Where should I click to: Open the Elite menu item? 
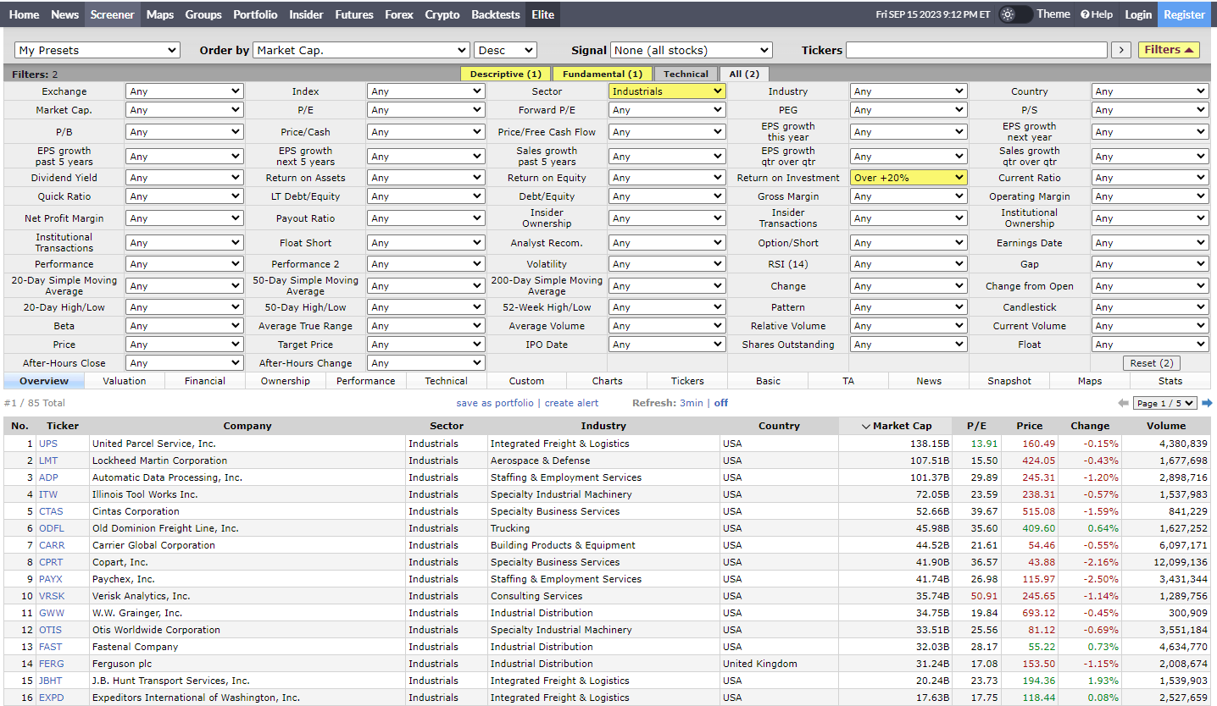[x=543, y=14]
